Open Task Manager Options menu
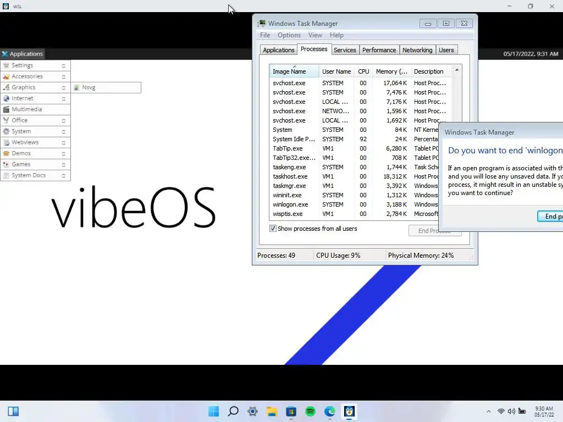Viewport: 563px width, 422px height. 289,35
